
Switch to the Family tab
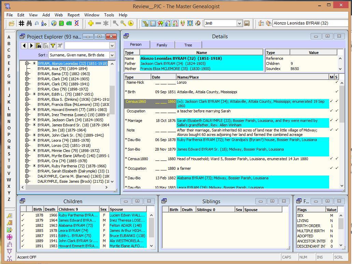tap(162, 45)
